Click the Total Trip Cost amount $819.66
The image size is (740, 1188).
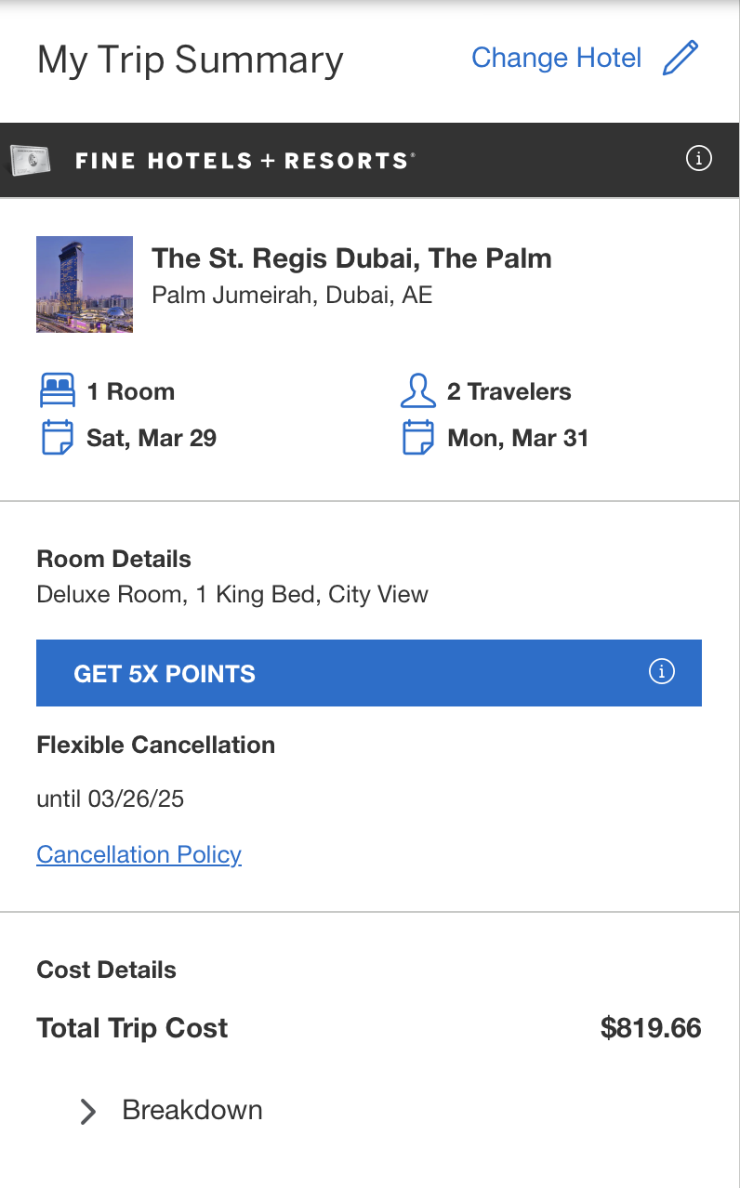coord(651,1028)
